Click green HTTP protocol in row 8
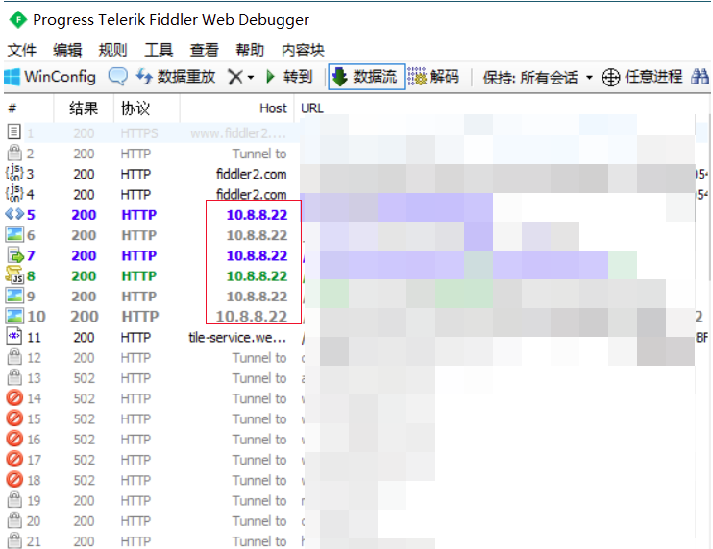This screenshot has height=549, width=713. [x=138, y=276]
